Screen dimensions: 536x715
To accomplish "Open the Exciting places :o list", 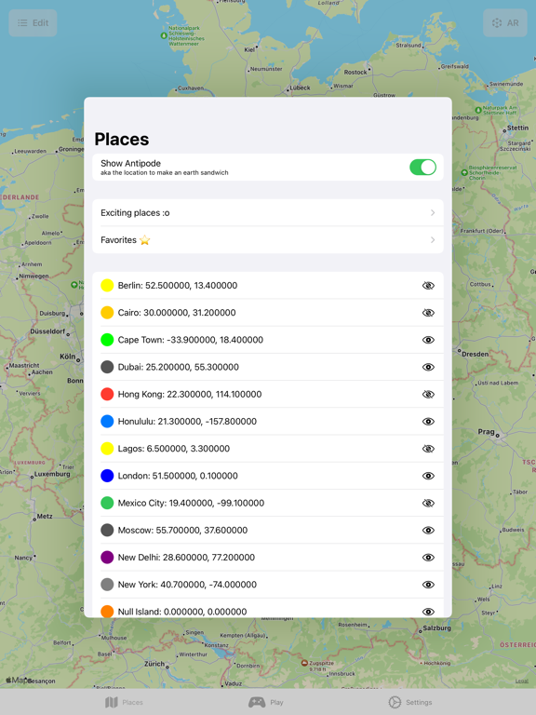I will (268, 213).
